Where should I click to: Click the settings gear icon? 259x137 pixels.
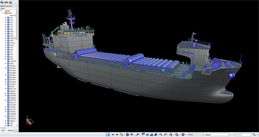coord(177,134)
